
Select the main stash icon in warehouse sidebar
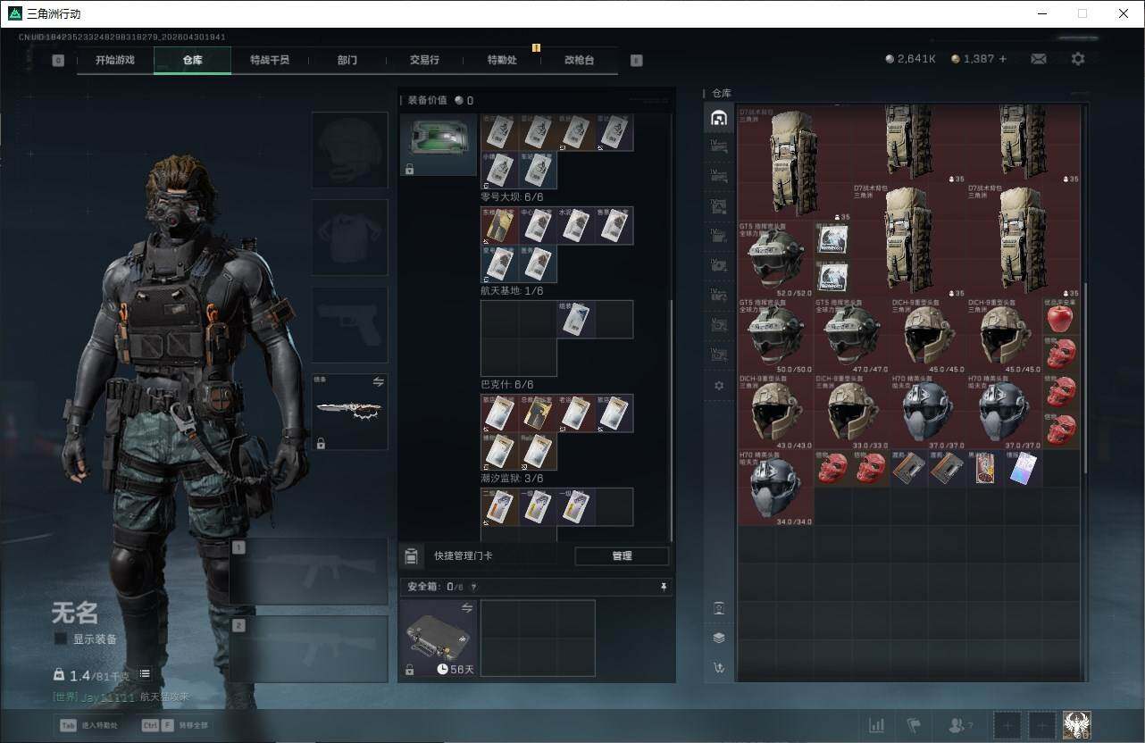pos(719,118)
